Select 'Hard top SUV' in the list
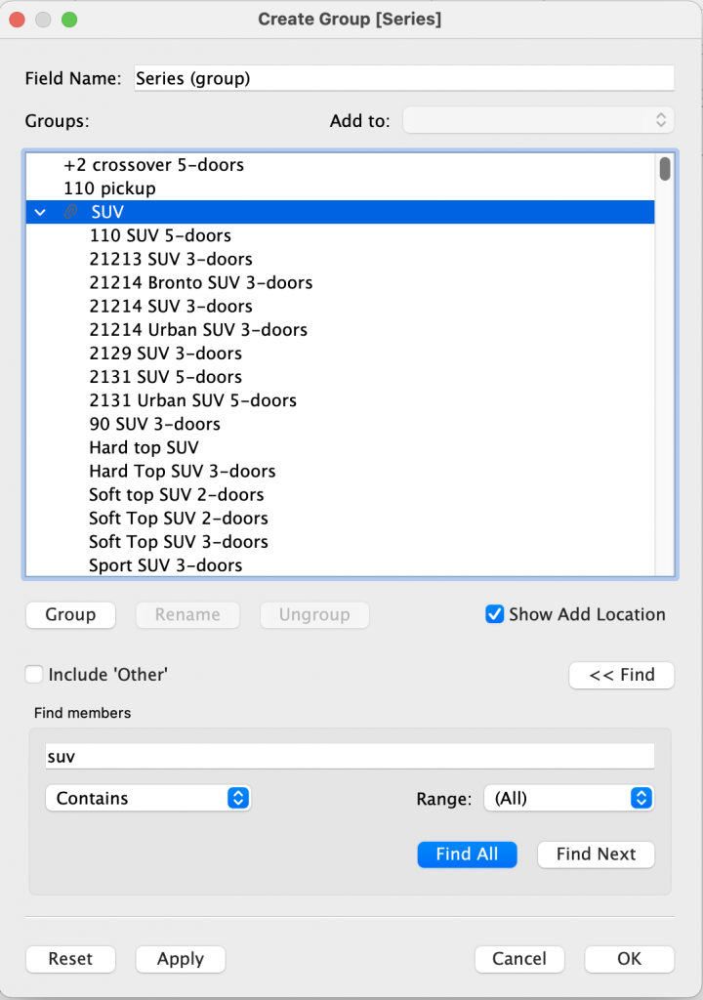Viewport: 703px width, 1000px height. 144,447
